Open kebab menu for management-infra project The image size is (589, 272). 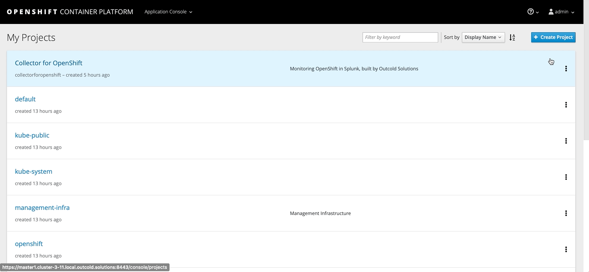click(x=566, y=213)
